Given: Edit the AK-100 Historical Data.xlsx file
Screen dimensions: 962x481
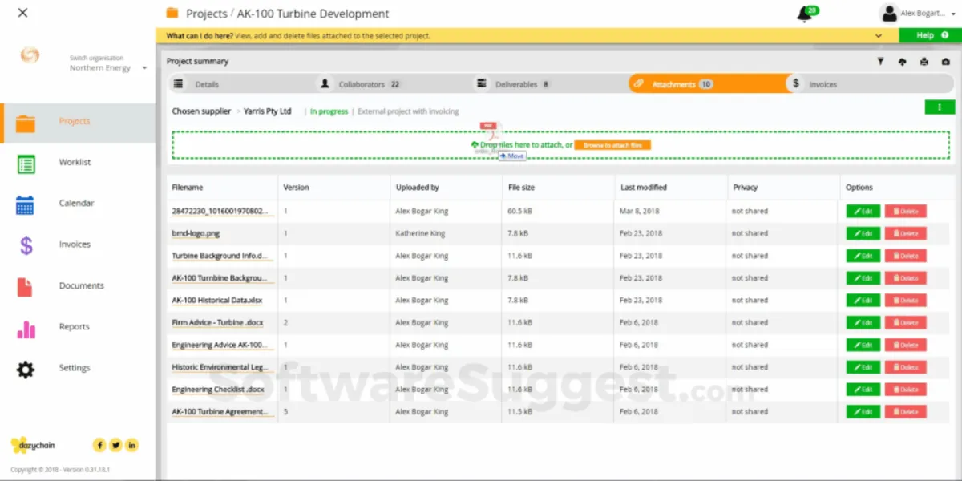Looking at the screenshot, I should tap(863, 301).
